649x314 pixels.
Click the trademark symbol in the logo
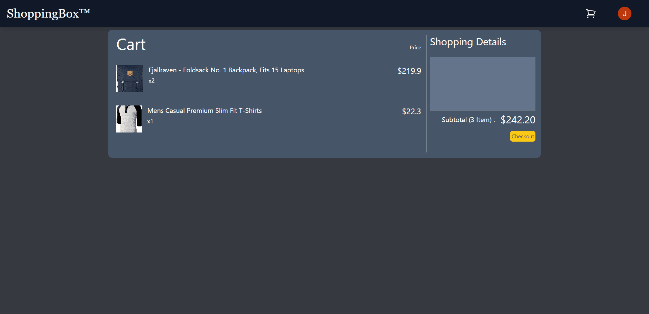pyautogui.click(x=85, y=11)
